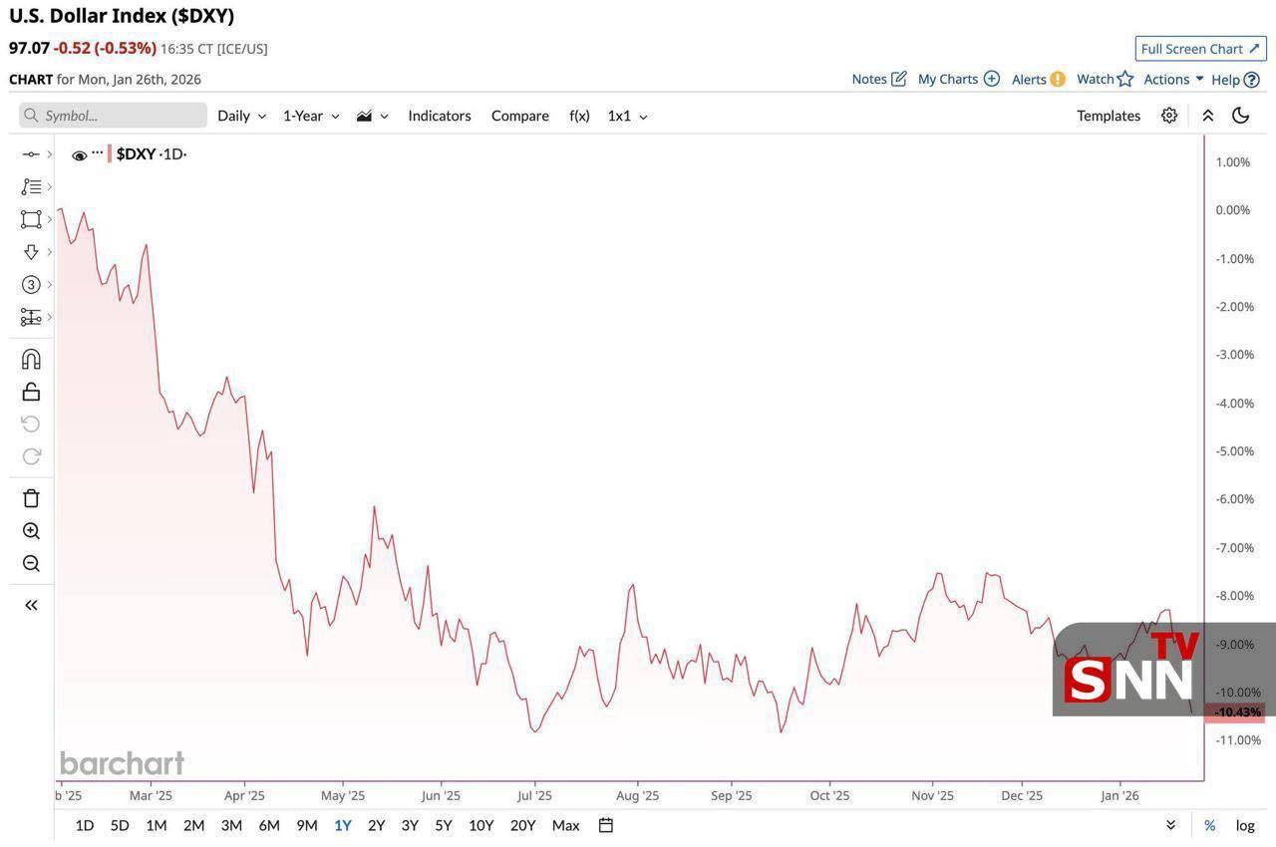Toggle $DXY series visibility eye
Viewport: 1276px width, 847px height.
click(x=80, y=155)
